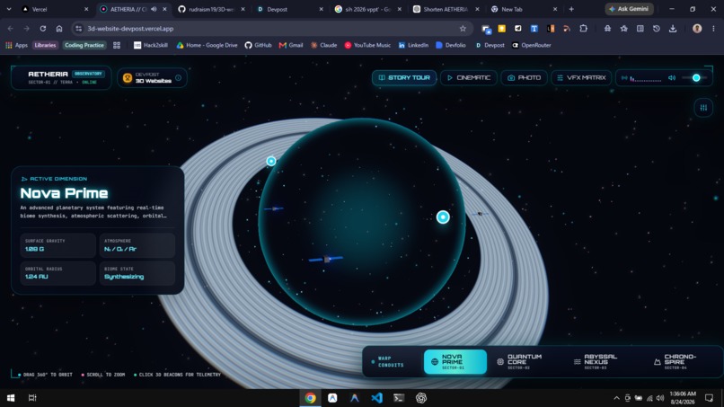Open the Hack2skill bookmark
This screenshot has width=724, height=407.
pos(151,45)
